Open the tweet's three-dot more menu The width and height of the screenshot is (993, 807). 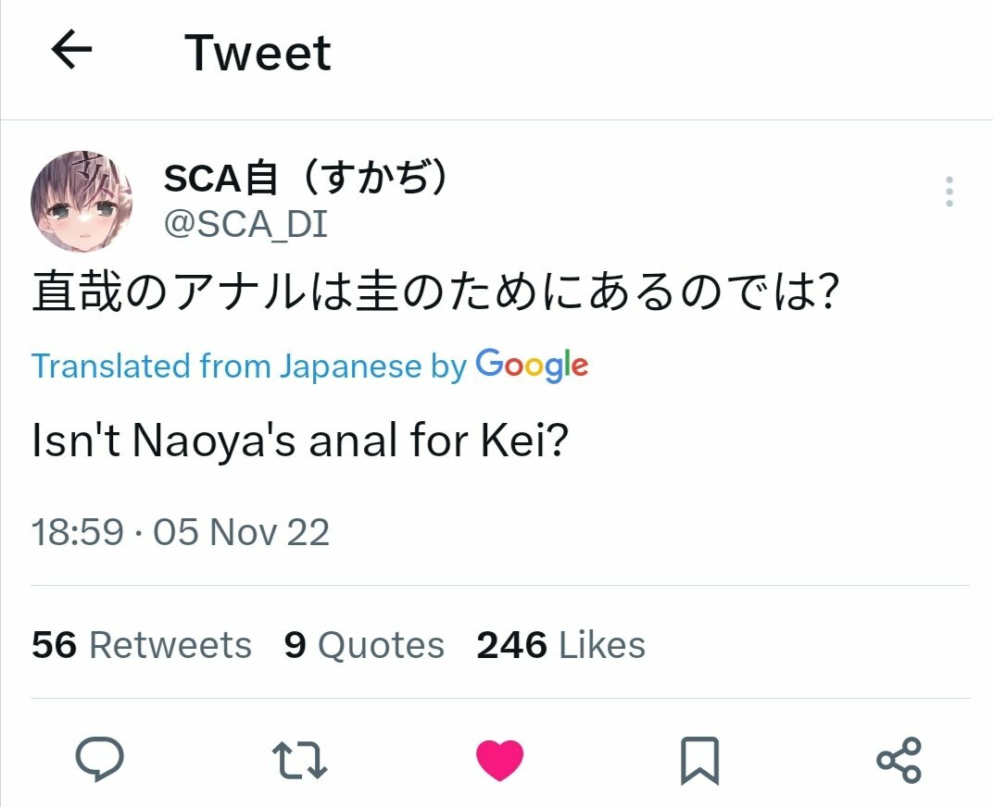click(949, 191)
